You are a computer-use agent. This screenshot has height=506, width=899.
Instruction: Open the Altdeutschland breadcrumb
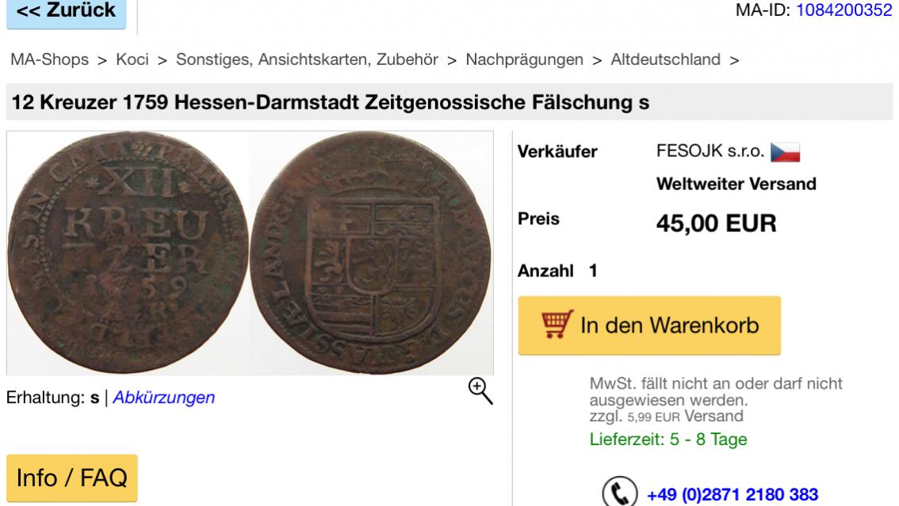point(666,59)
